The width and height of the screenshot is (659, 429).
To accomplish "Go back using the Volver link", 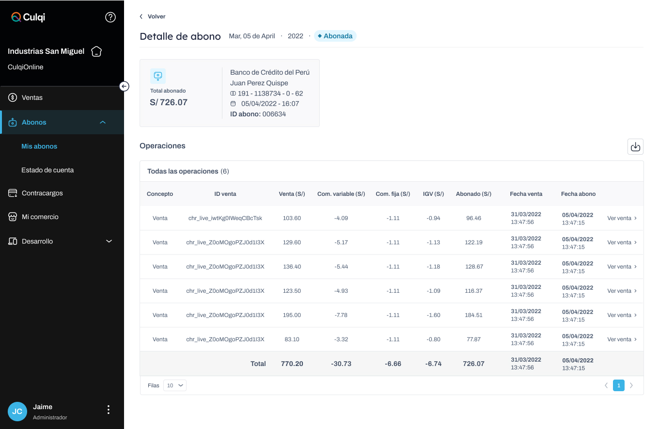I will click(153, 16).
